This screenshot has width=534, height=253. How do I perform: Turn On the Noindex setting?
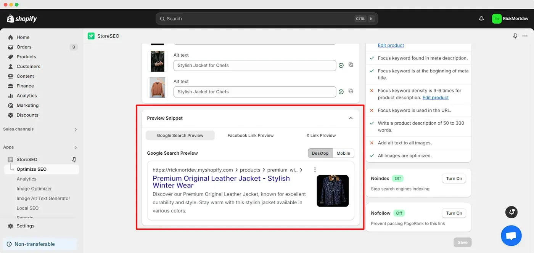click(x=454, y=178)
